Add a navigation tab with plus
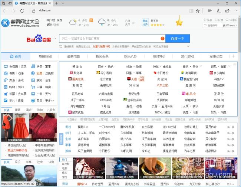 tap(234, 56)
